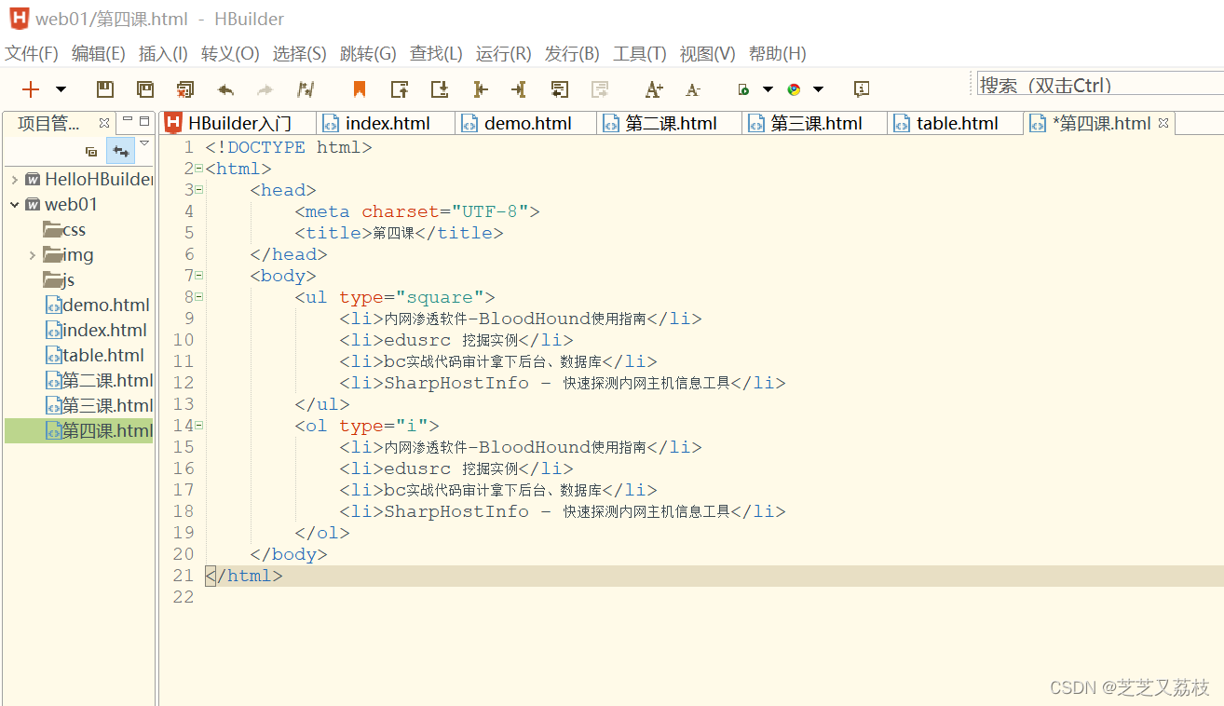
Task: Switch to the 第二课.html editor tab
Action: pyautogui.click(x=670, y=123)
